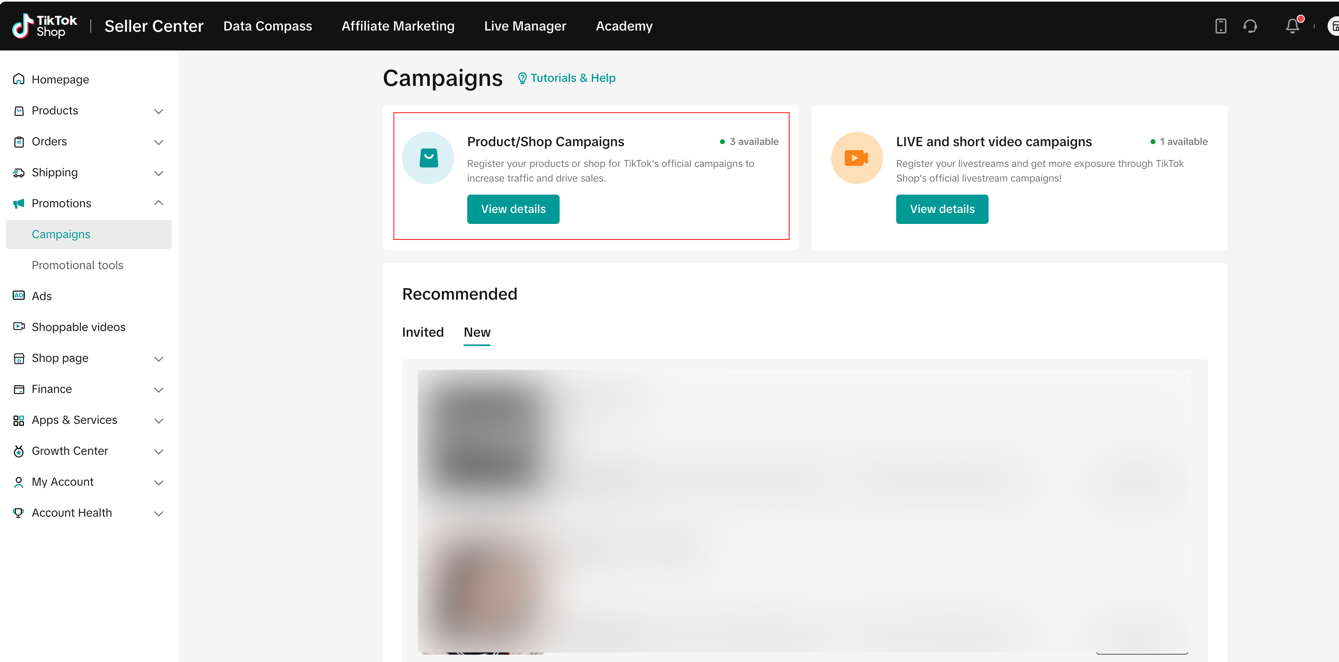The height and width of the screenshot is (662, 1339).
Task: Open Promotional tools in sidebar
Action: 77,265
